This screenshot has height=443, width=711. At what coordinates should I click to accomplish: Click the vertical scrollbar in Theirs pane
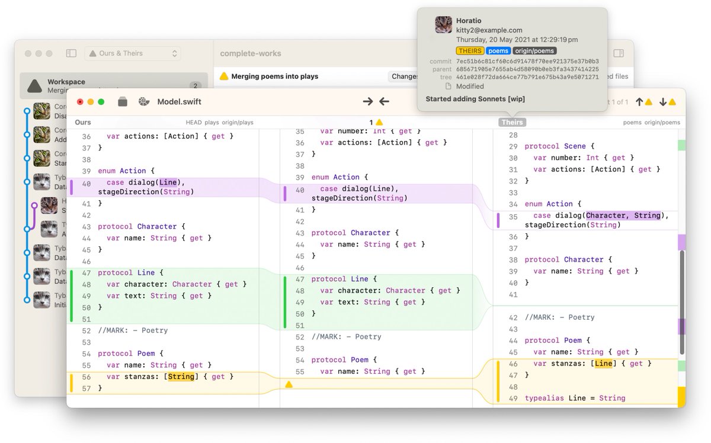click(x=681, y=284)
